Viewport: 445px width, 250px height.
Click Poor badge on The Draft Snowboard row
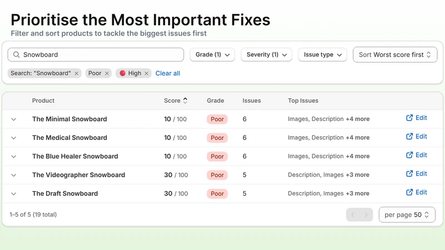pyautogui.click(x=217, y=194)
